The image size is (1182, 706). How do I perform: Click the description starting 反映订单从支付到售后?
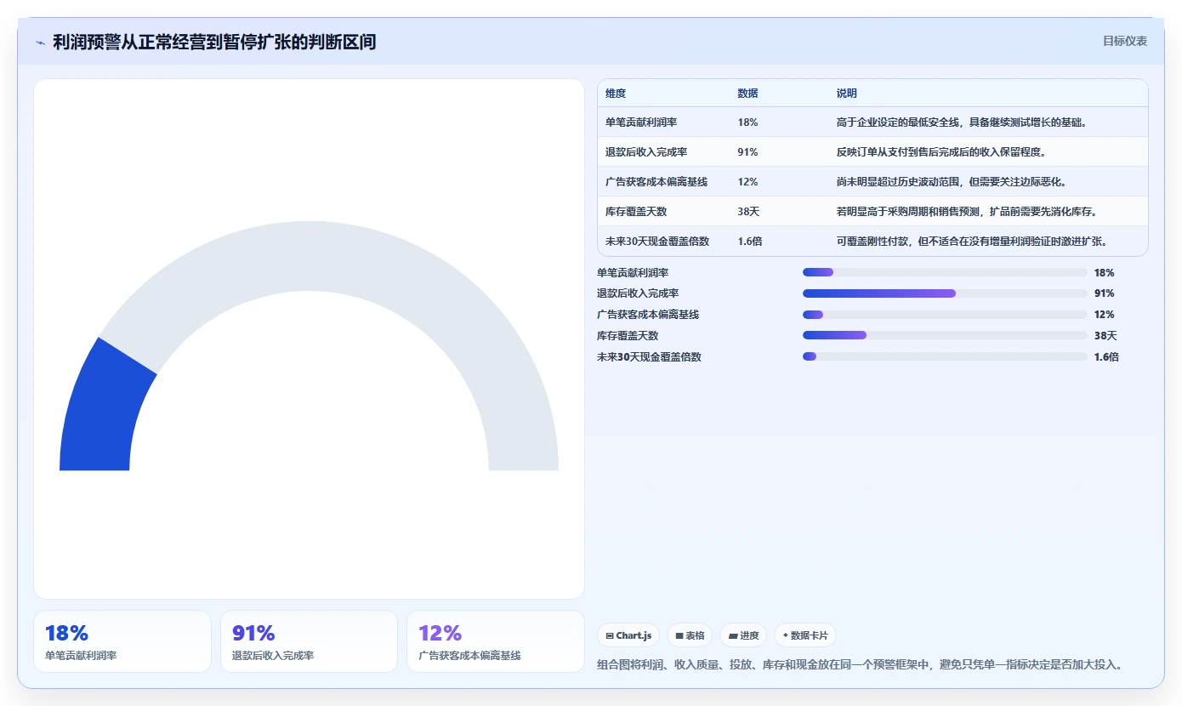941,152
